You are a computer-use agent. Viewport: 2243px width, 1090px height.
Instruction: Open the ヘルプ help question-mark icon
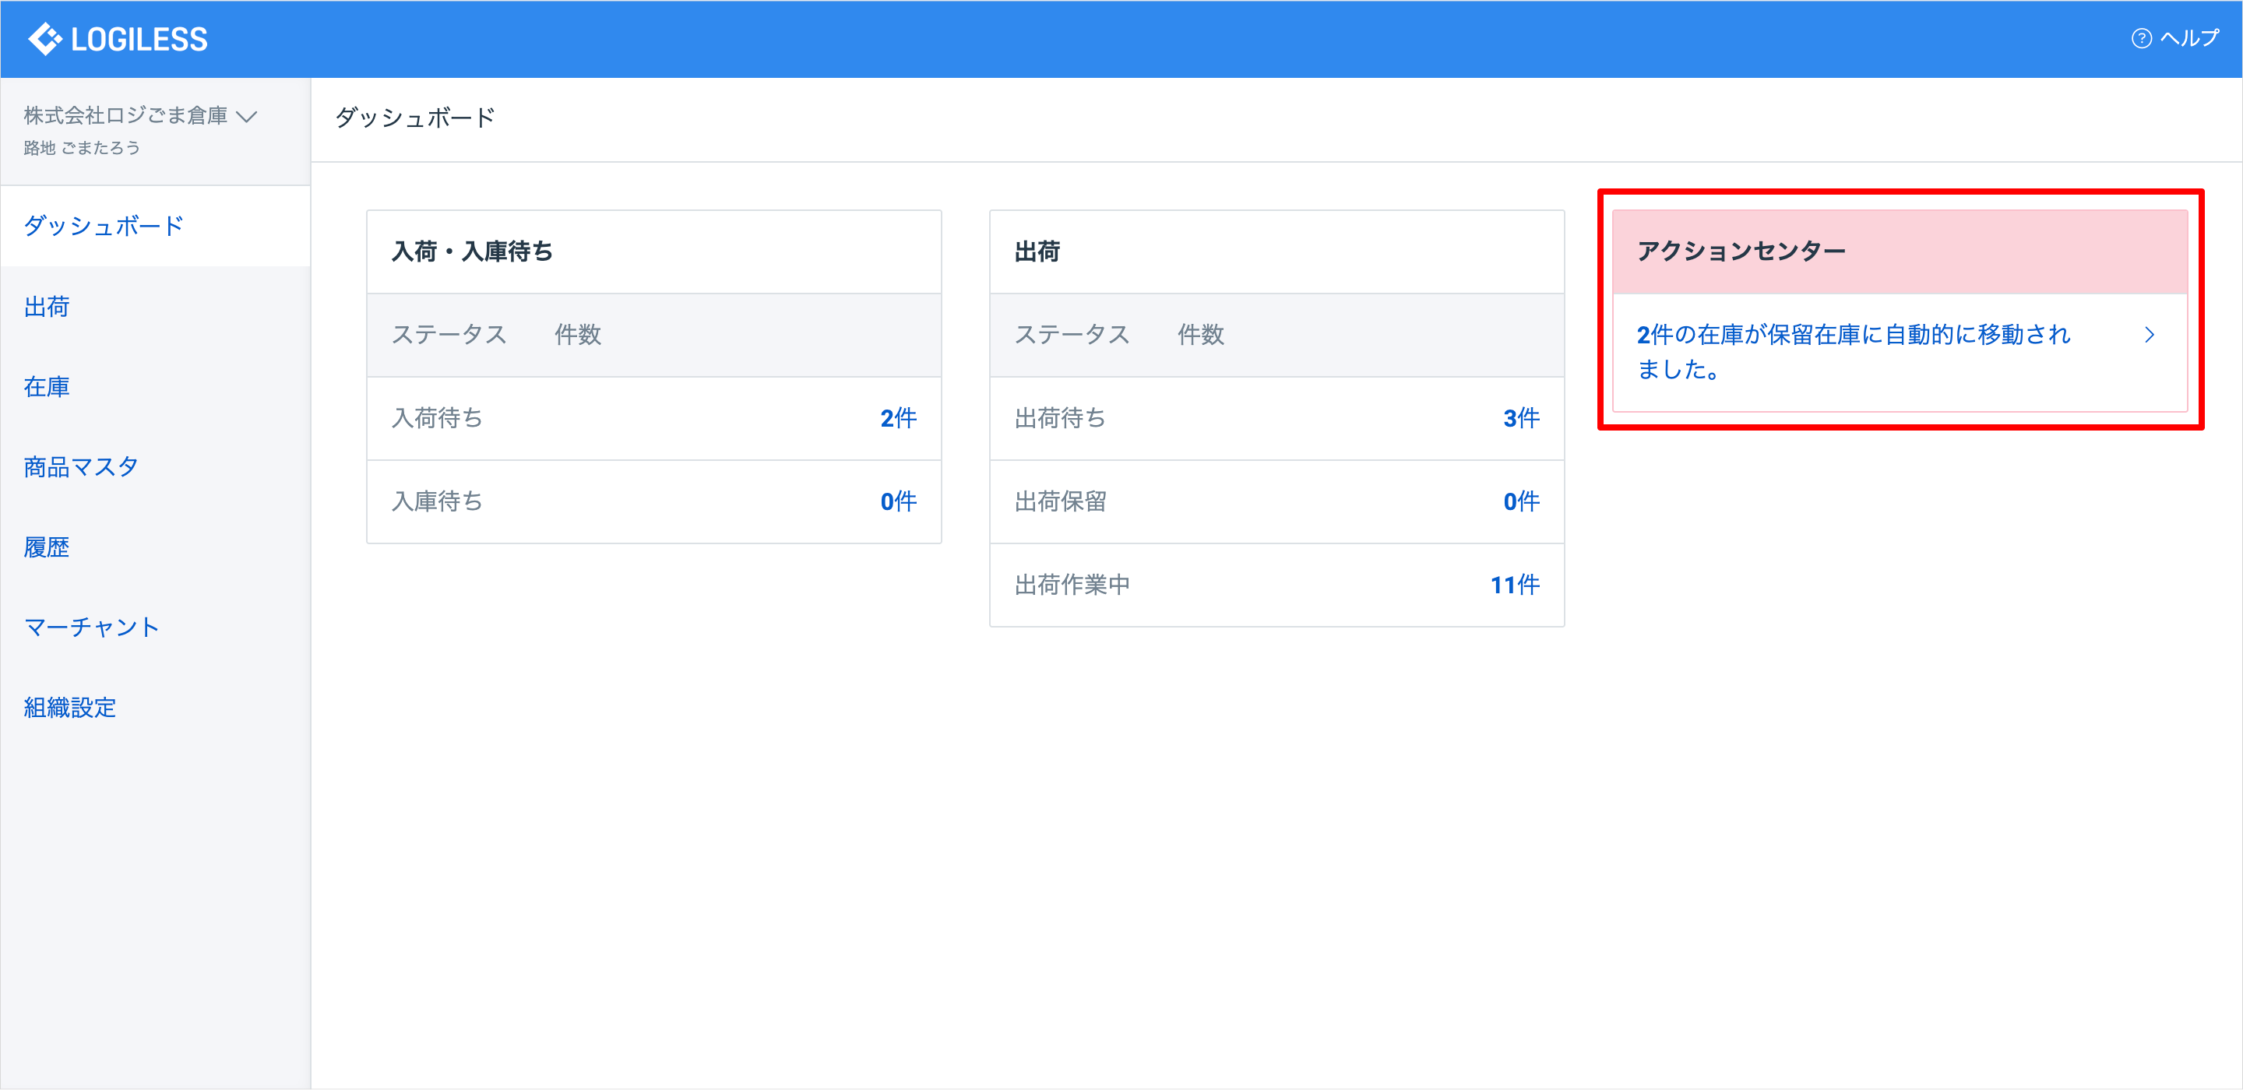pos(2141,38)
